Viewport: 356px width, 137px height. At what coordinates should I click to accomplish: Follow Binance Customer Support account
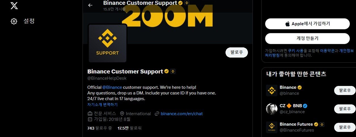tap(237, 52)
